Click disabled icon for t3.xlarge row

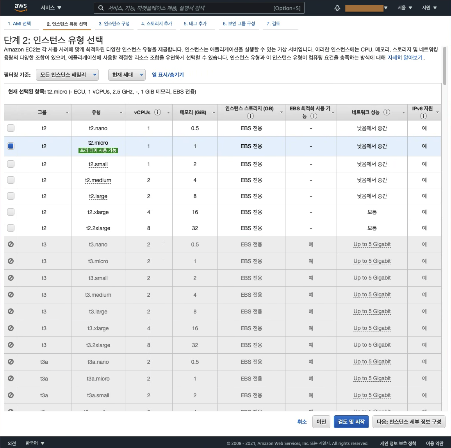(x=11, y=328)
